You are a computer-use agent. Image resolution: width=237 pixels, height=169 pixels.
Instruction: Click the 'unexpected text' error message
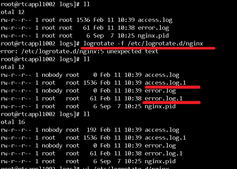click(132, 52)
